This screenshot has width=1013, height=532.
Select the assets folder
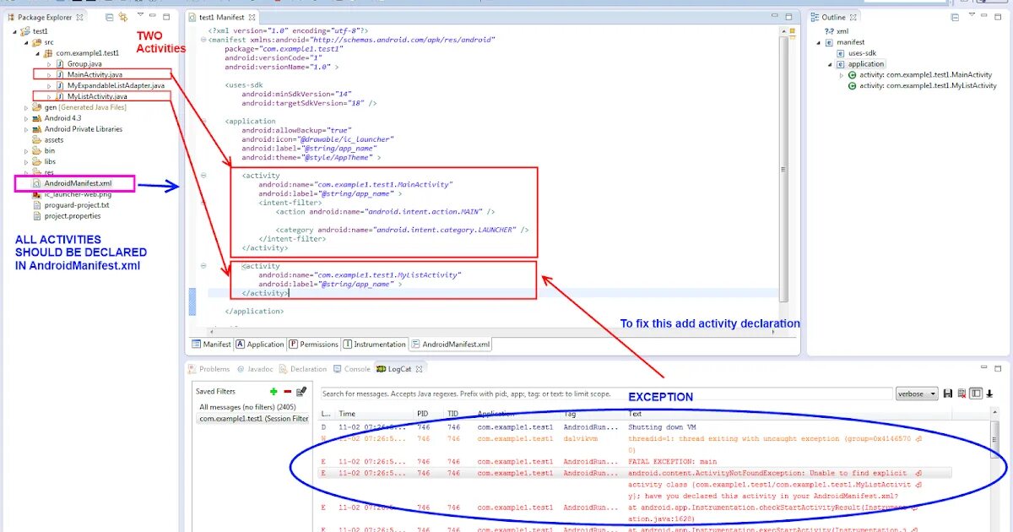pyautogui.click(x=47, y=140)
